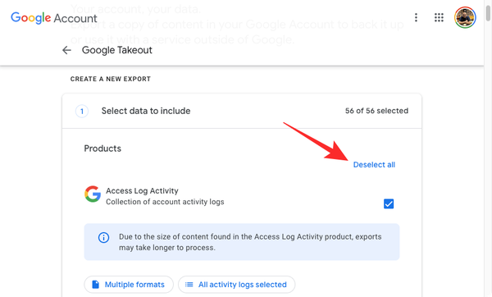492x297 pixels.
Task: Open the Google apps grid
Action: pyautogui.click(x=439, y=17)
